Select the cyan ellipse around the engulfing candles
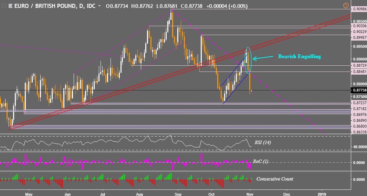 pos(248,60)
